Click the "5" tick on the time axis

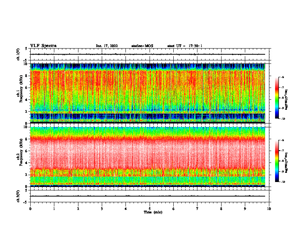(150, 209)
